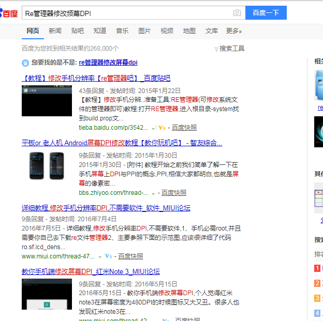Click the Baidu logo
Screen dimensions: 323x321
point(9,13)
